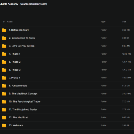The height and width of the screenshot is (134, 134).
Task: Click the folder icon for The Psychological Trader
Action: tap(4, 102)
